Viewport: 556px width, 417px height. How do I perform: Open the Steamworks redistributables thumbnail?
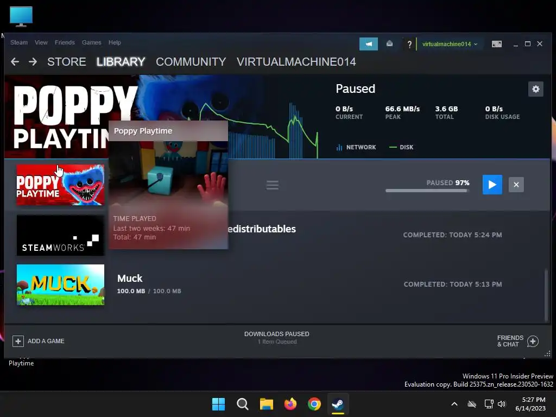click(x=60, y=235)
